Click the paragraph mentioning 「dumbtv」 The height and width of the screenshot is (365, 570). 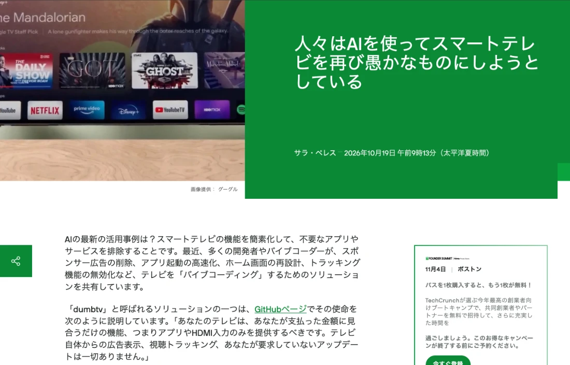211,333
